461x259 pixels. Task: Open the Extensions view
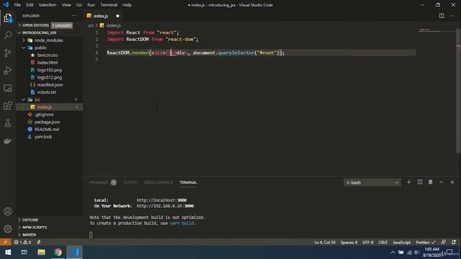(8, 106)
